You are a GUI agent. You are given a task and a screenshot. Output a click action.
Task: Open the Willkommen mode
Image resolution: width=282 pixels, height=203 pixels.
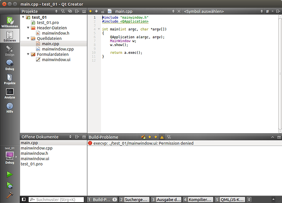point(10,22)
